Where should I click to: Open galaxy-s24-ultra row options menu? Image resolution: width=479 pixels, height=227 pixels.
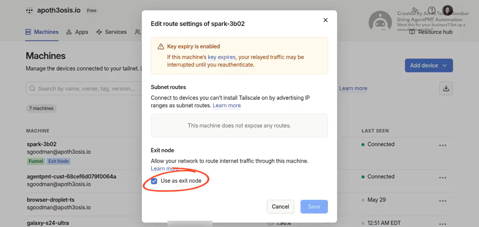click(443, 224)
